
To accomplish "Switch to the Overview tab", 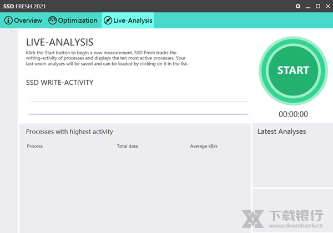I will pyautogui.click(x=28, y=21).
